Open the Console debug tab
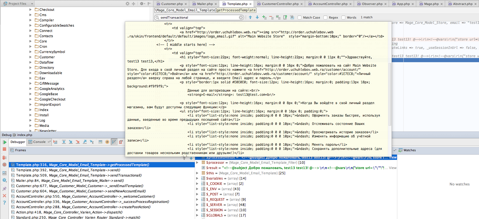Viewport: 479px width, 219px height. coord(39,142)
